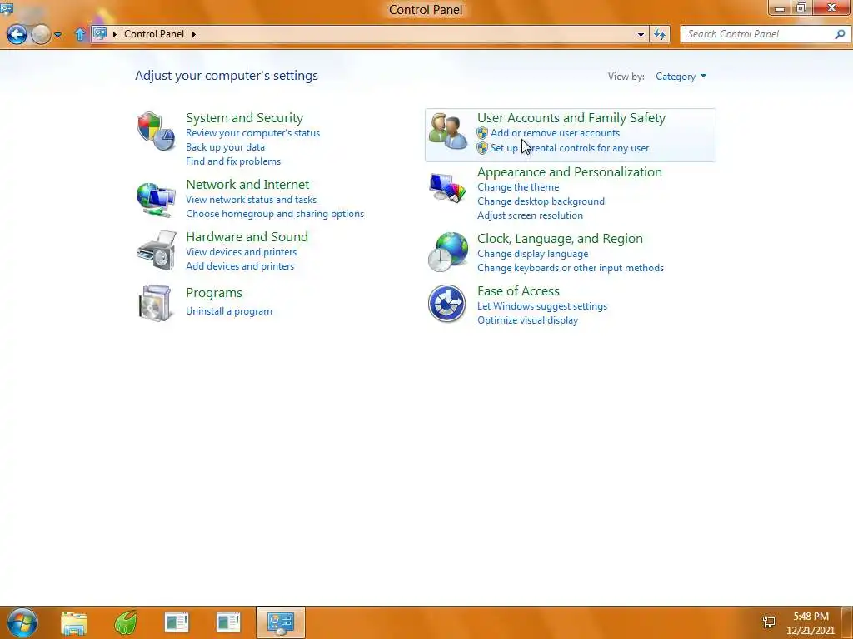
Task: Click the search magnifier icon
Action: click(x=840, y=34)
